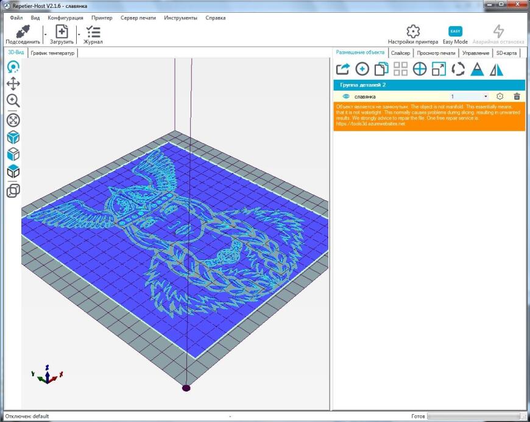
Task: Switch to the Слайсер tab
Action: tap(400, 53)
